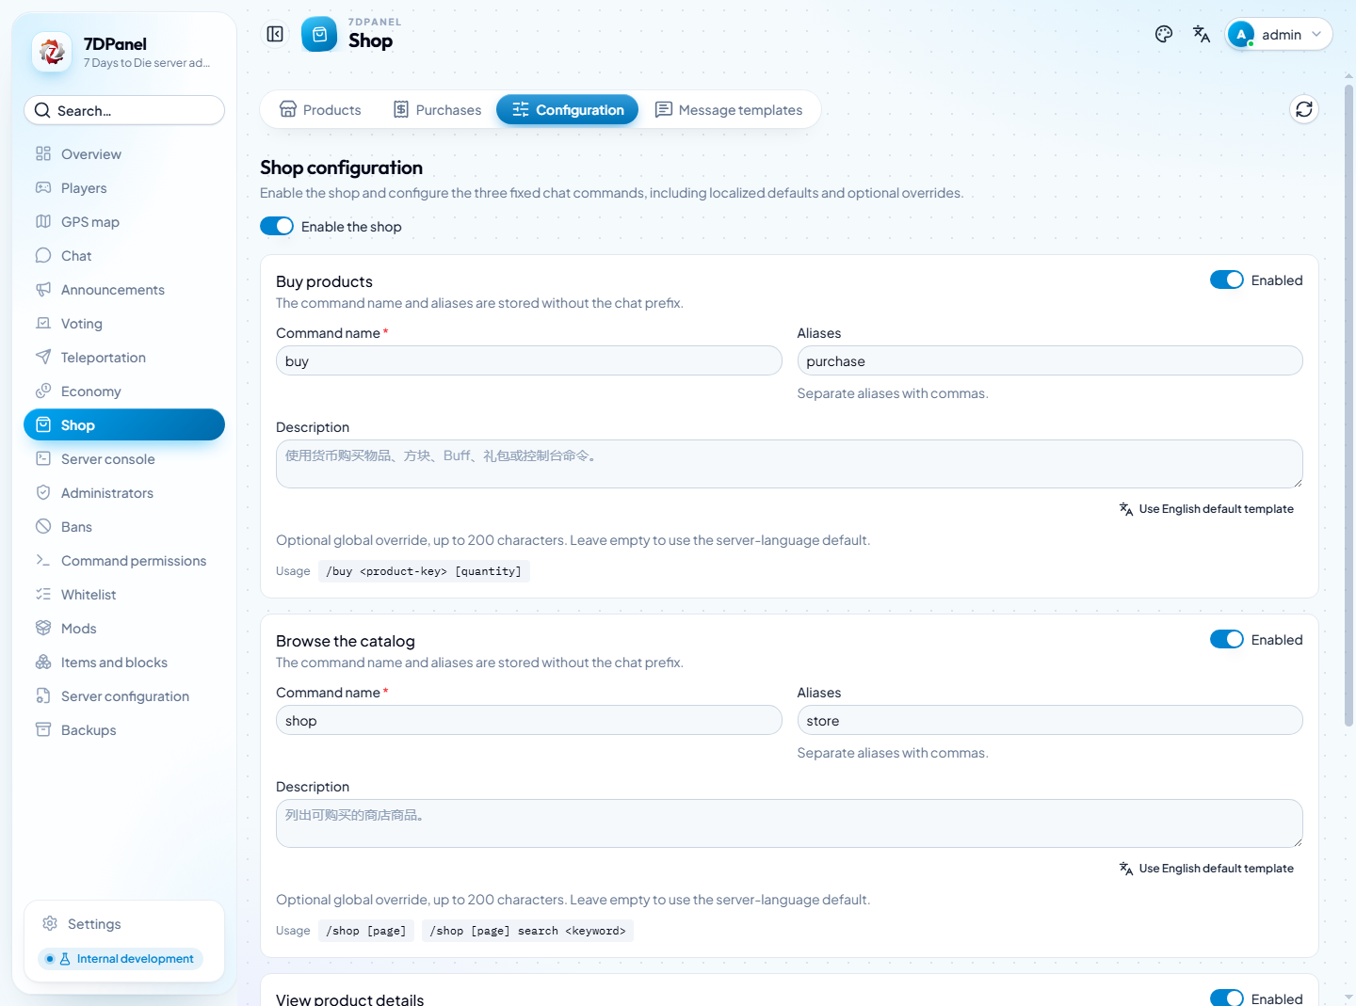The height and width of the screenshot is (1006, 1356).
Task: Click the Internal development badge
Action: coord(121,959)
